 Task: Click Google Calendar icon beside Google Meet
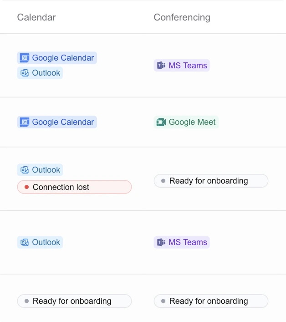pyautogui.click(x=25, y=122)
